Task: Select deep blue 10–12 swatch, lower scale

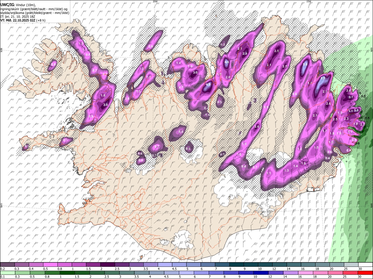Action: coord(261,273)
